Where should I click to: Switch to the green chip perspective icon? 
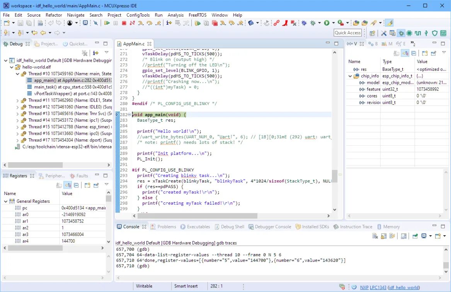pos(409,33)
